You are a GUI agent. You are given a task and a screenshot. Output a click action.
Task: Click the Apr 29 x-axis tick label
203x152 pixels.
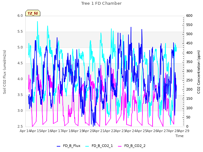tap(184, 131)
